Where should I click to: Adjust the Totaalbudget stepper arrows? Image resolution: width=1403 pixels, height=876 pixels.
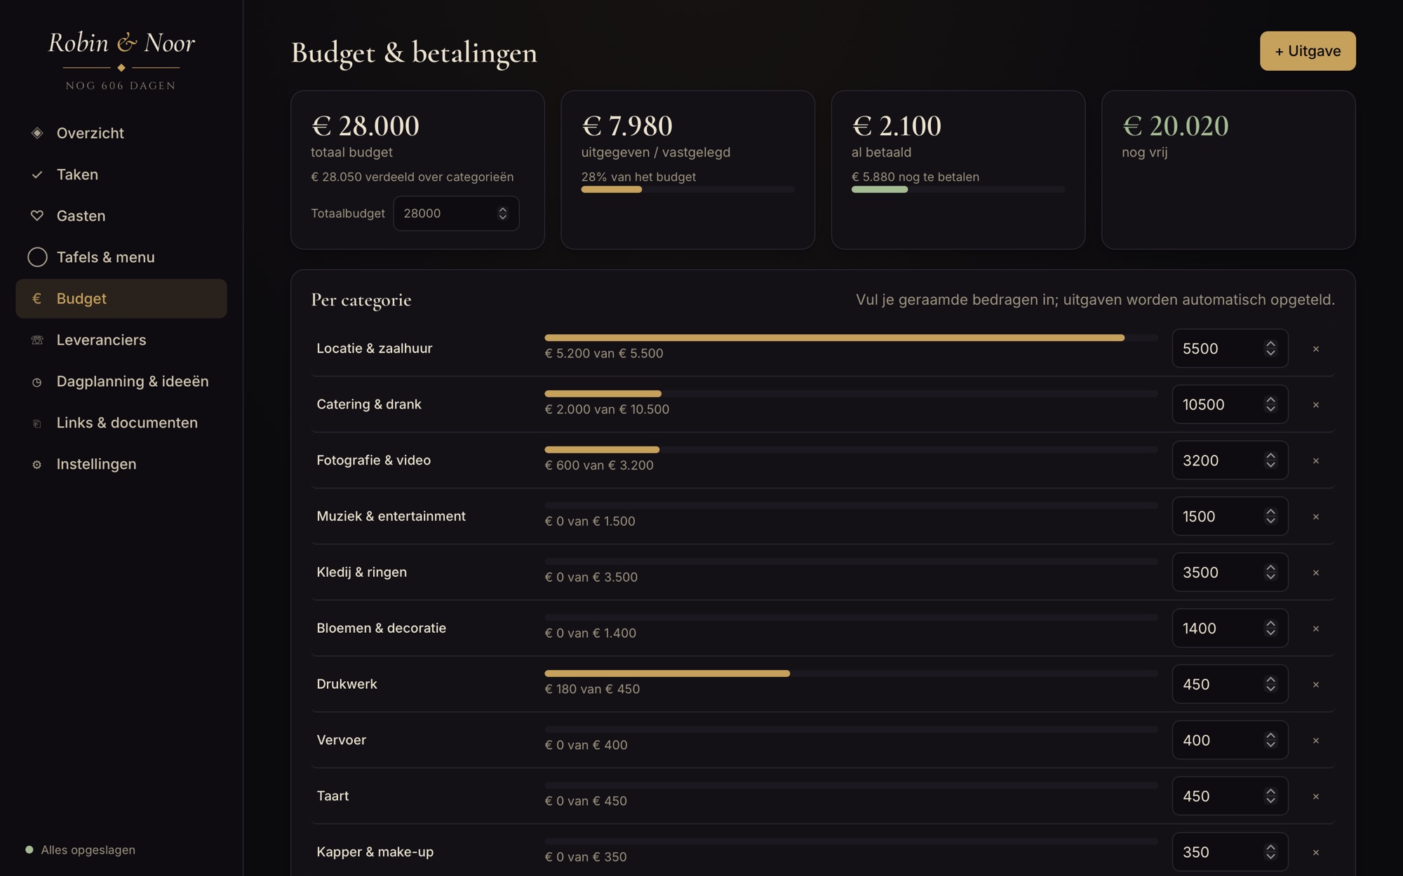click(x=502, y=213)
